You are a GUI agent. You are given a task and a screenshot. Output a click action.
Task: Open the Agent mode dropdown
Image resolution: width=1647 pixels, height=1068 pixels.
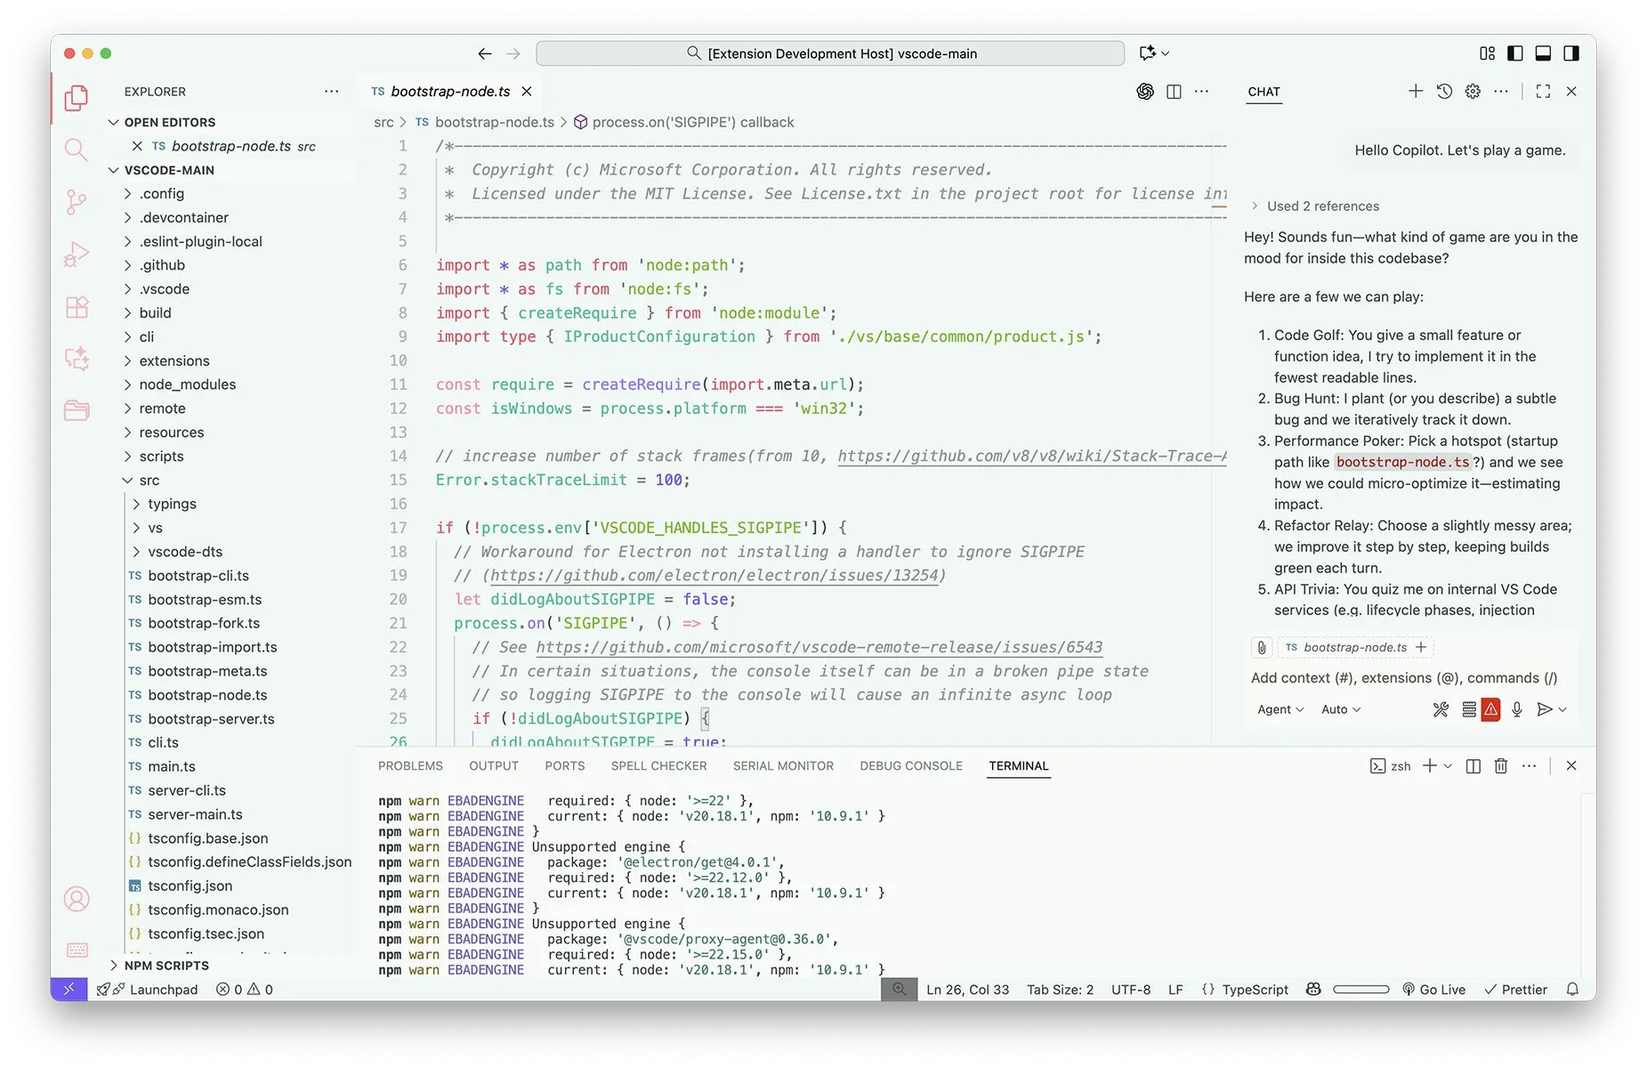click(x=1279, y=709)
